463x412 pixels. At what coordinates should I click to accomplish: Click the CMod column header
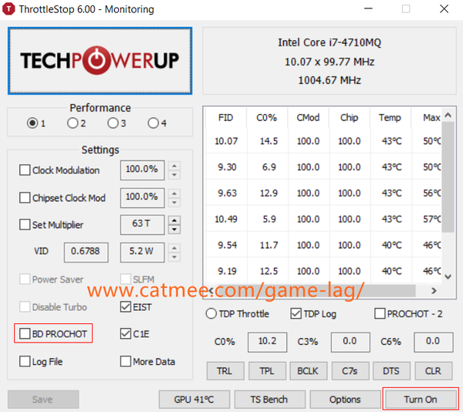click(x=308, y=118)
